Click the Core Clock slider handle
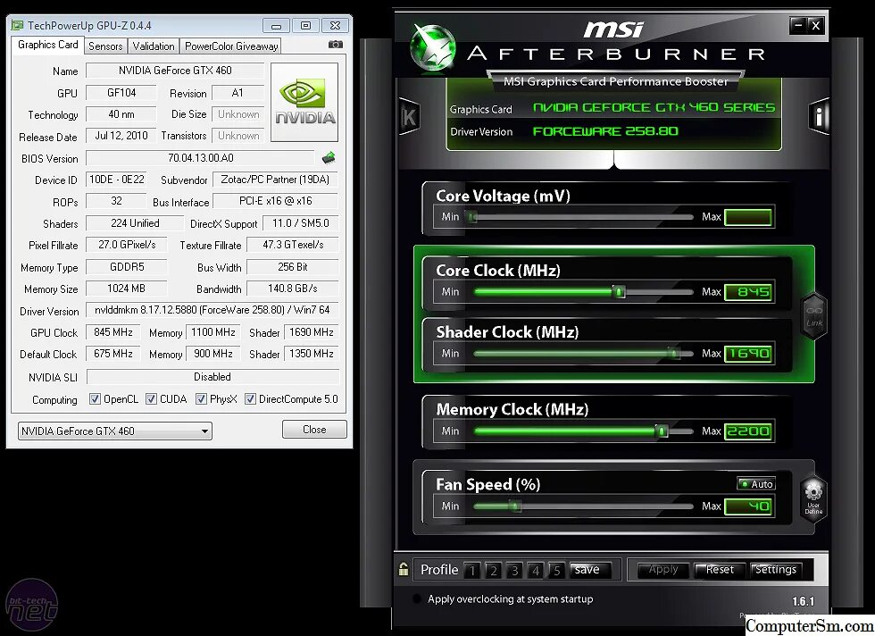875x636 pixels. click(x=618, y=291)
